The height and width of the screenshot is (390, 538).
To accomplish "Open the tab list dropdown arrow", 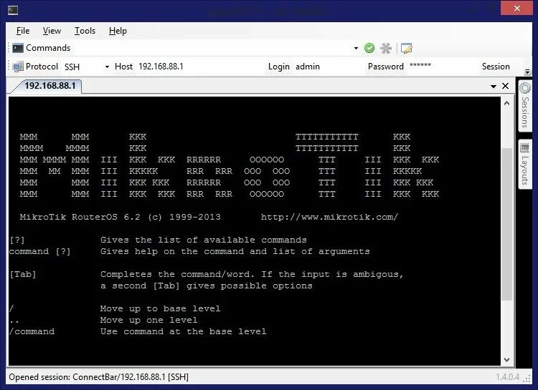I will coord(494,87).
